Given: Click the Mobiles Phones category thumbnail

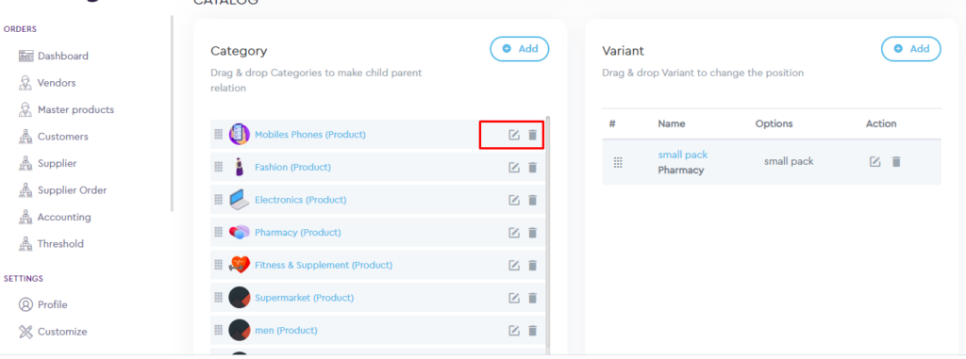Looking at the screenshot, I should (239, 134).
